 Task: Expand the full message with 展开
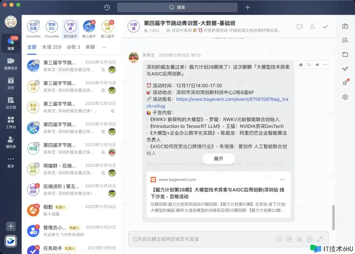pyautogui.click(x=219, y=159)
